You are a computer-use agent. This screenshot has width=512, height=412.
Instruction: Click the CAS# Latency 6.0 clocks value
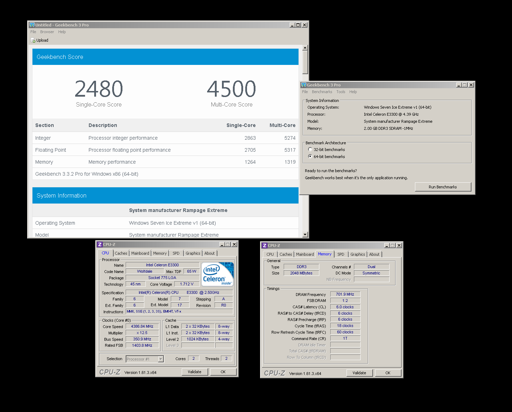[345, 307]
